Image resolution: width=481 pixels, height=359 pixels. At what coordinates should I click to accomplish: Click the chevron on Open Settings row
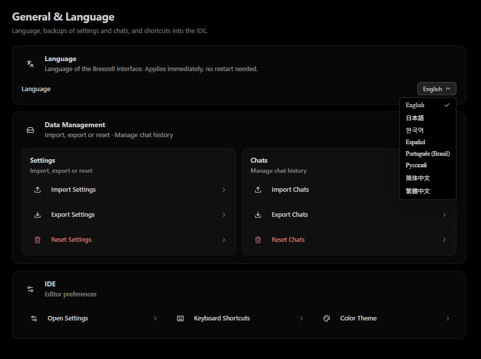[x=155, y=318]
